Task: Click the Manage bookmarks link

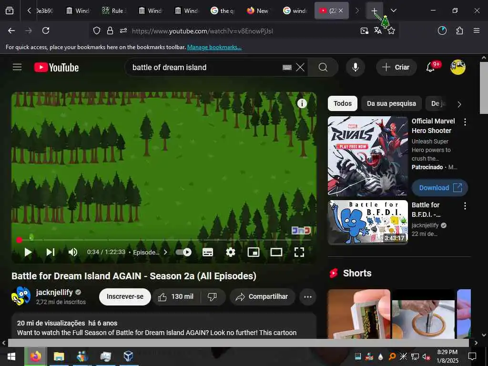Action: tap(214, 47)
